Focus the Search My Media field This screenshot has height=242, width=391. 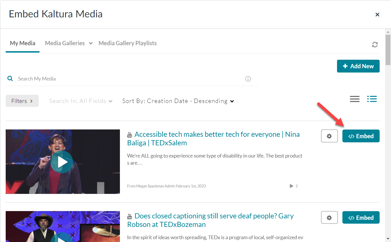129,79
